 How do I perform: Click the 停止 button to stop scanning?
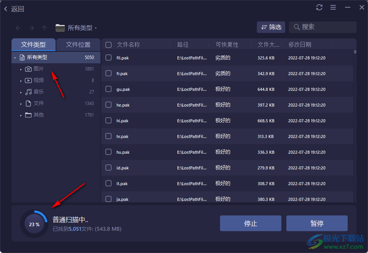(x=251, y=223)
